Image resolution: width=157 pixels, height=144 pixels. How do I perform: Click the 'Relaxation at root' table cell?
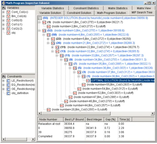pyautogui.click(x=49, y=124)
